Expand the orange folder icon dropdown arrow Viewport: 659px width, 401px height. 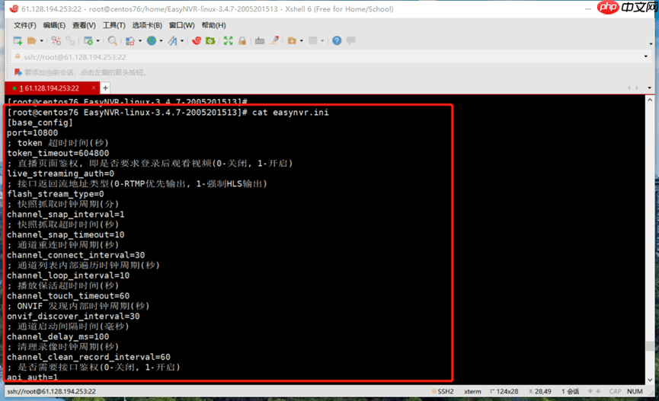tap(301, 41)
